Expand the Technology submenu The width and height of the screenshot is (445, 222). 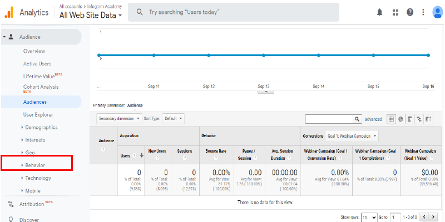(x=22, y=178)
